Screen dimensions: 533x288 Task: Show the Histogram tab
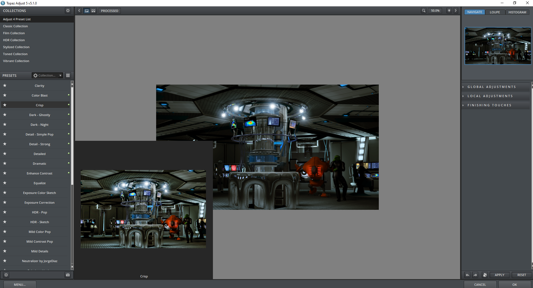[517, 12]
